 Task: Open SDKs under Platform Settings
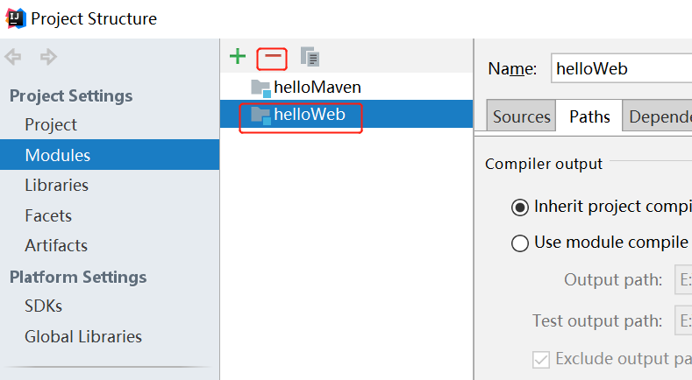tap(43, 306)
